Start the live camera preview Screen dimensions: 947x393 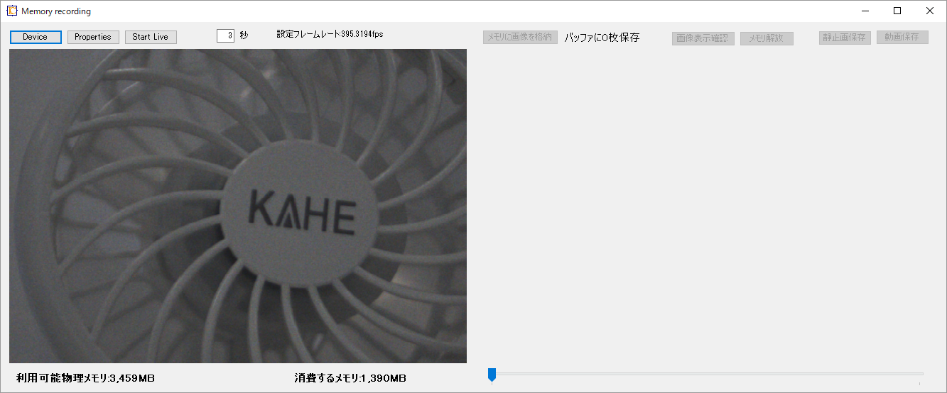[151, 37]
